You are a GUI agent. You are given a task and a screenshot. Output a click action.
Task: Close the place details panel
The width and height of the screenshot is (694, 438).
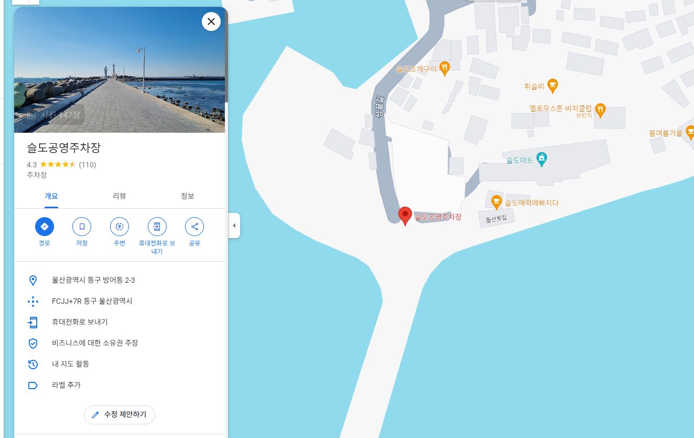(211, 22)
